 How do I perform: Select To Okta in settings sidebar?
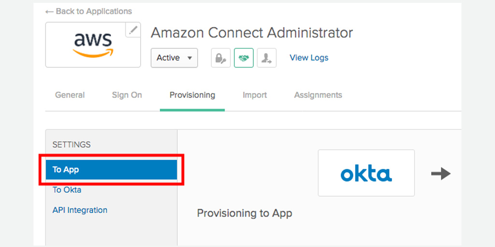pos(67,190)
